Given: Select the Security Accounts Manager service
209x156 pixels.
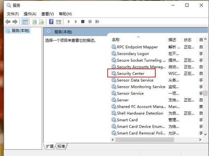Looking at the screenshot, I should coord(141,67).
